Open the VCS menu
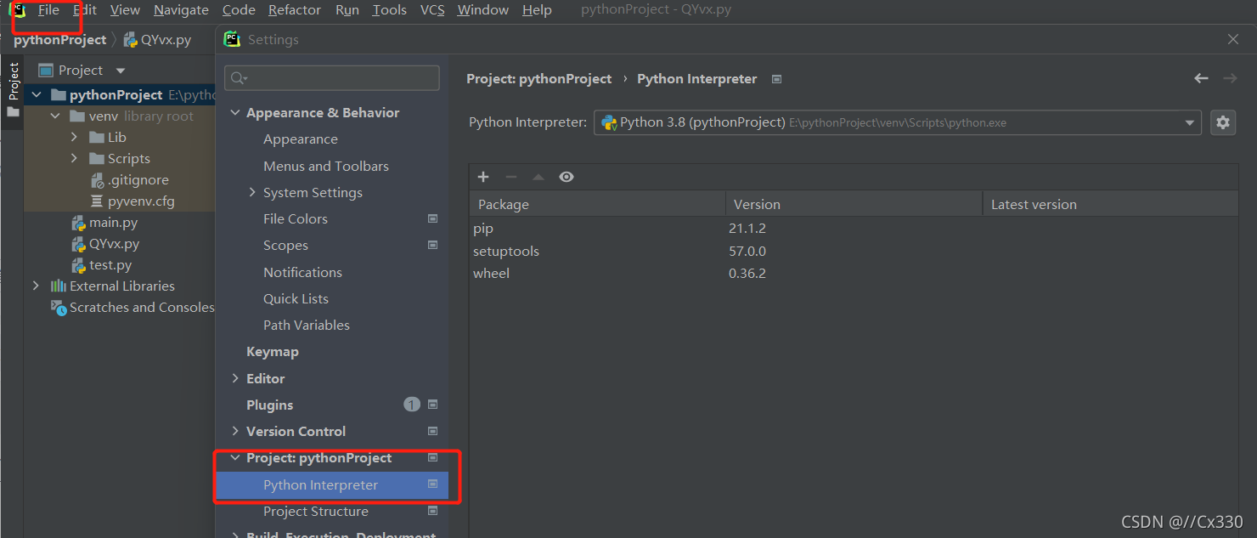The width and height of the screenshot is (1257, 538). pos(432,10)
